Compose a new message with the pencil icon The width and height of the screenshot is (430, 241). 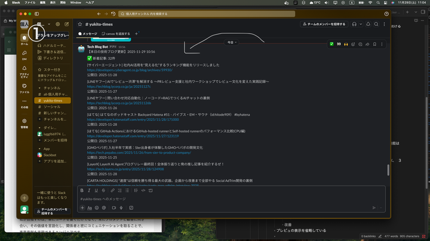tap(67, 24)
